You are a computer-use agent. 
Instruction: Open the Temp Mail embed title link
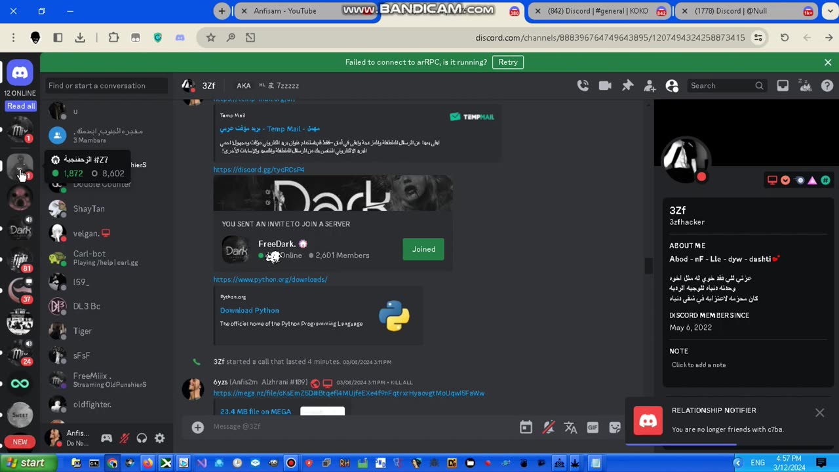270,128
